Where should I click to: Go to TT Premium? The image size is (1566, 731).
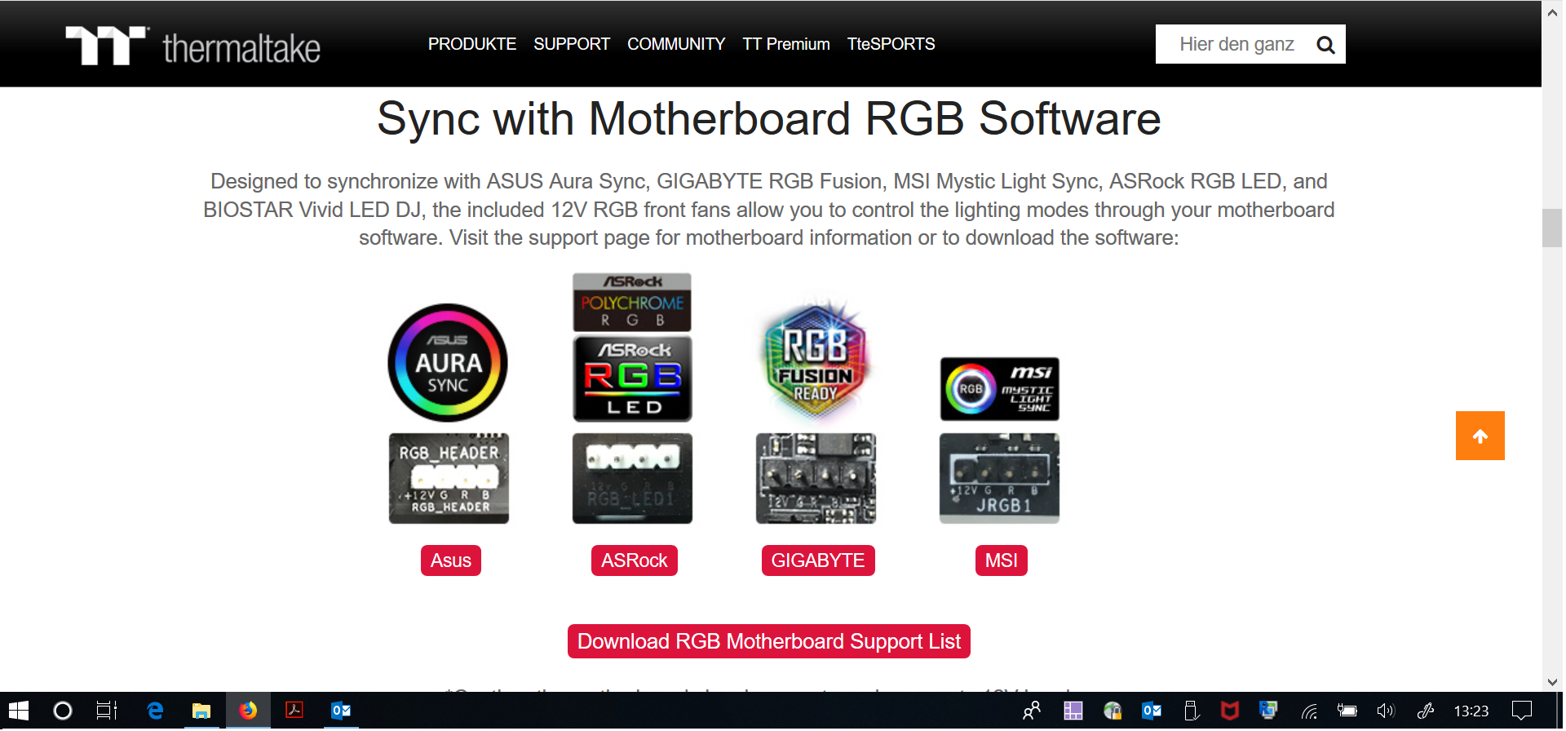(786, 44)
